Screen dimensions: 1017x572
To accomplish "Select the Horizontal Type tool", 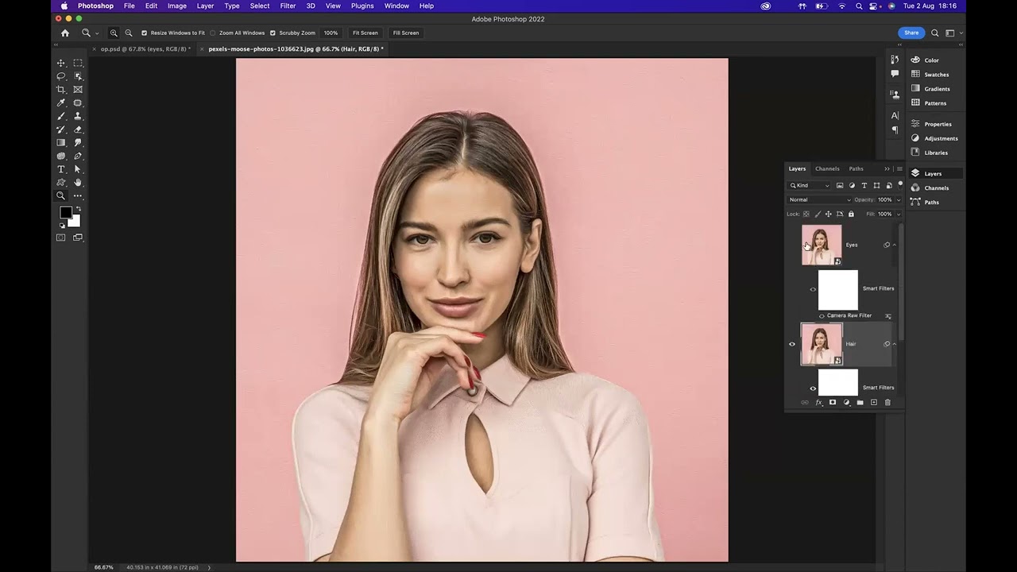I will pyautogui.click(x=61, y=169).
